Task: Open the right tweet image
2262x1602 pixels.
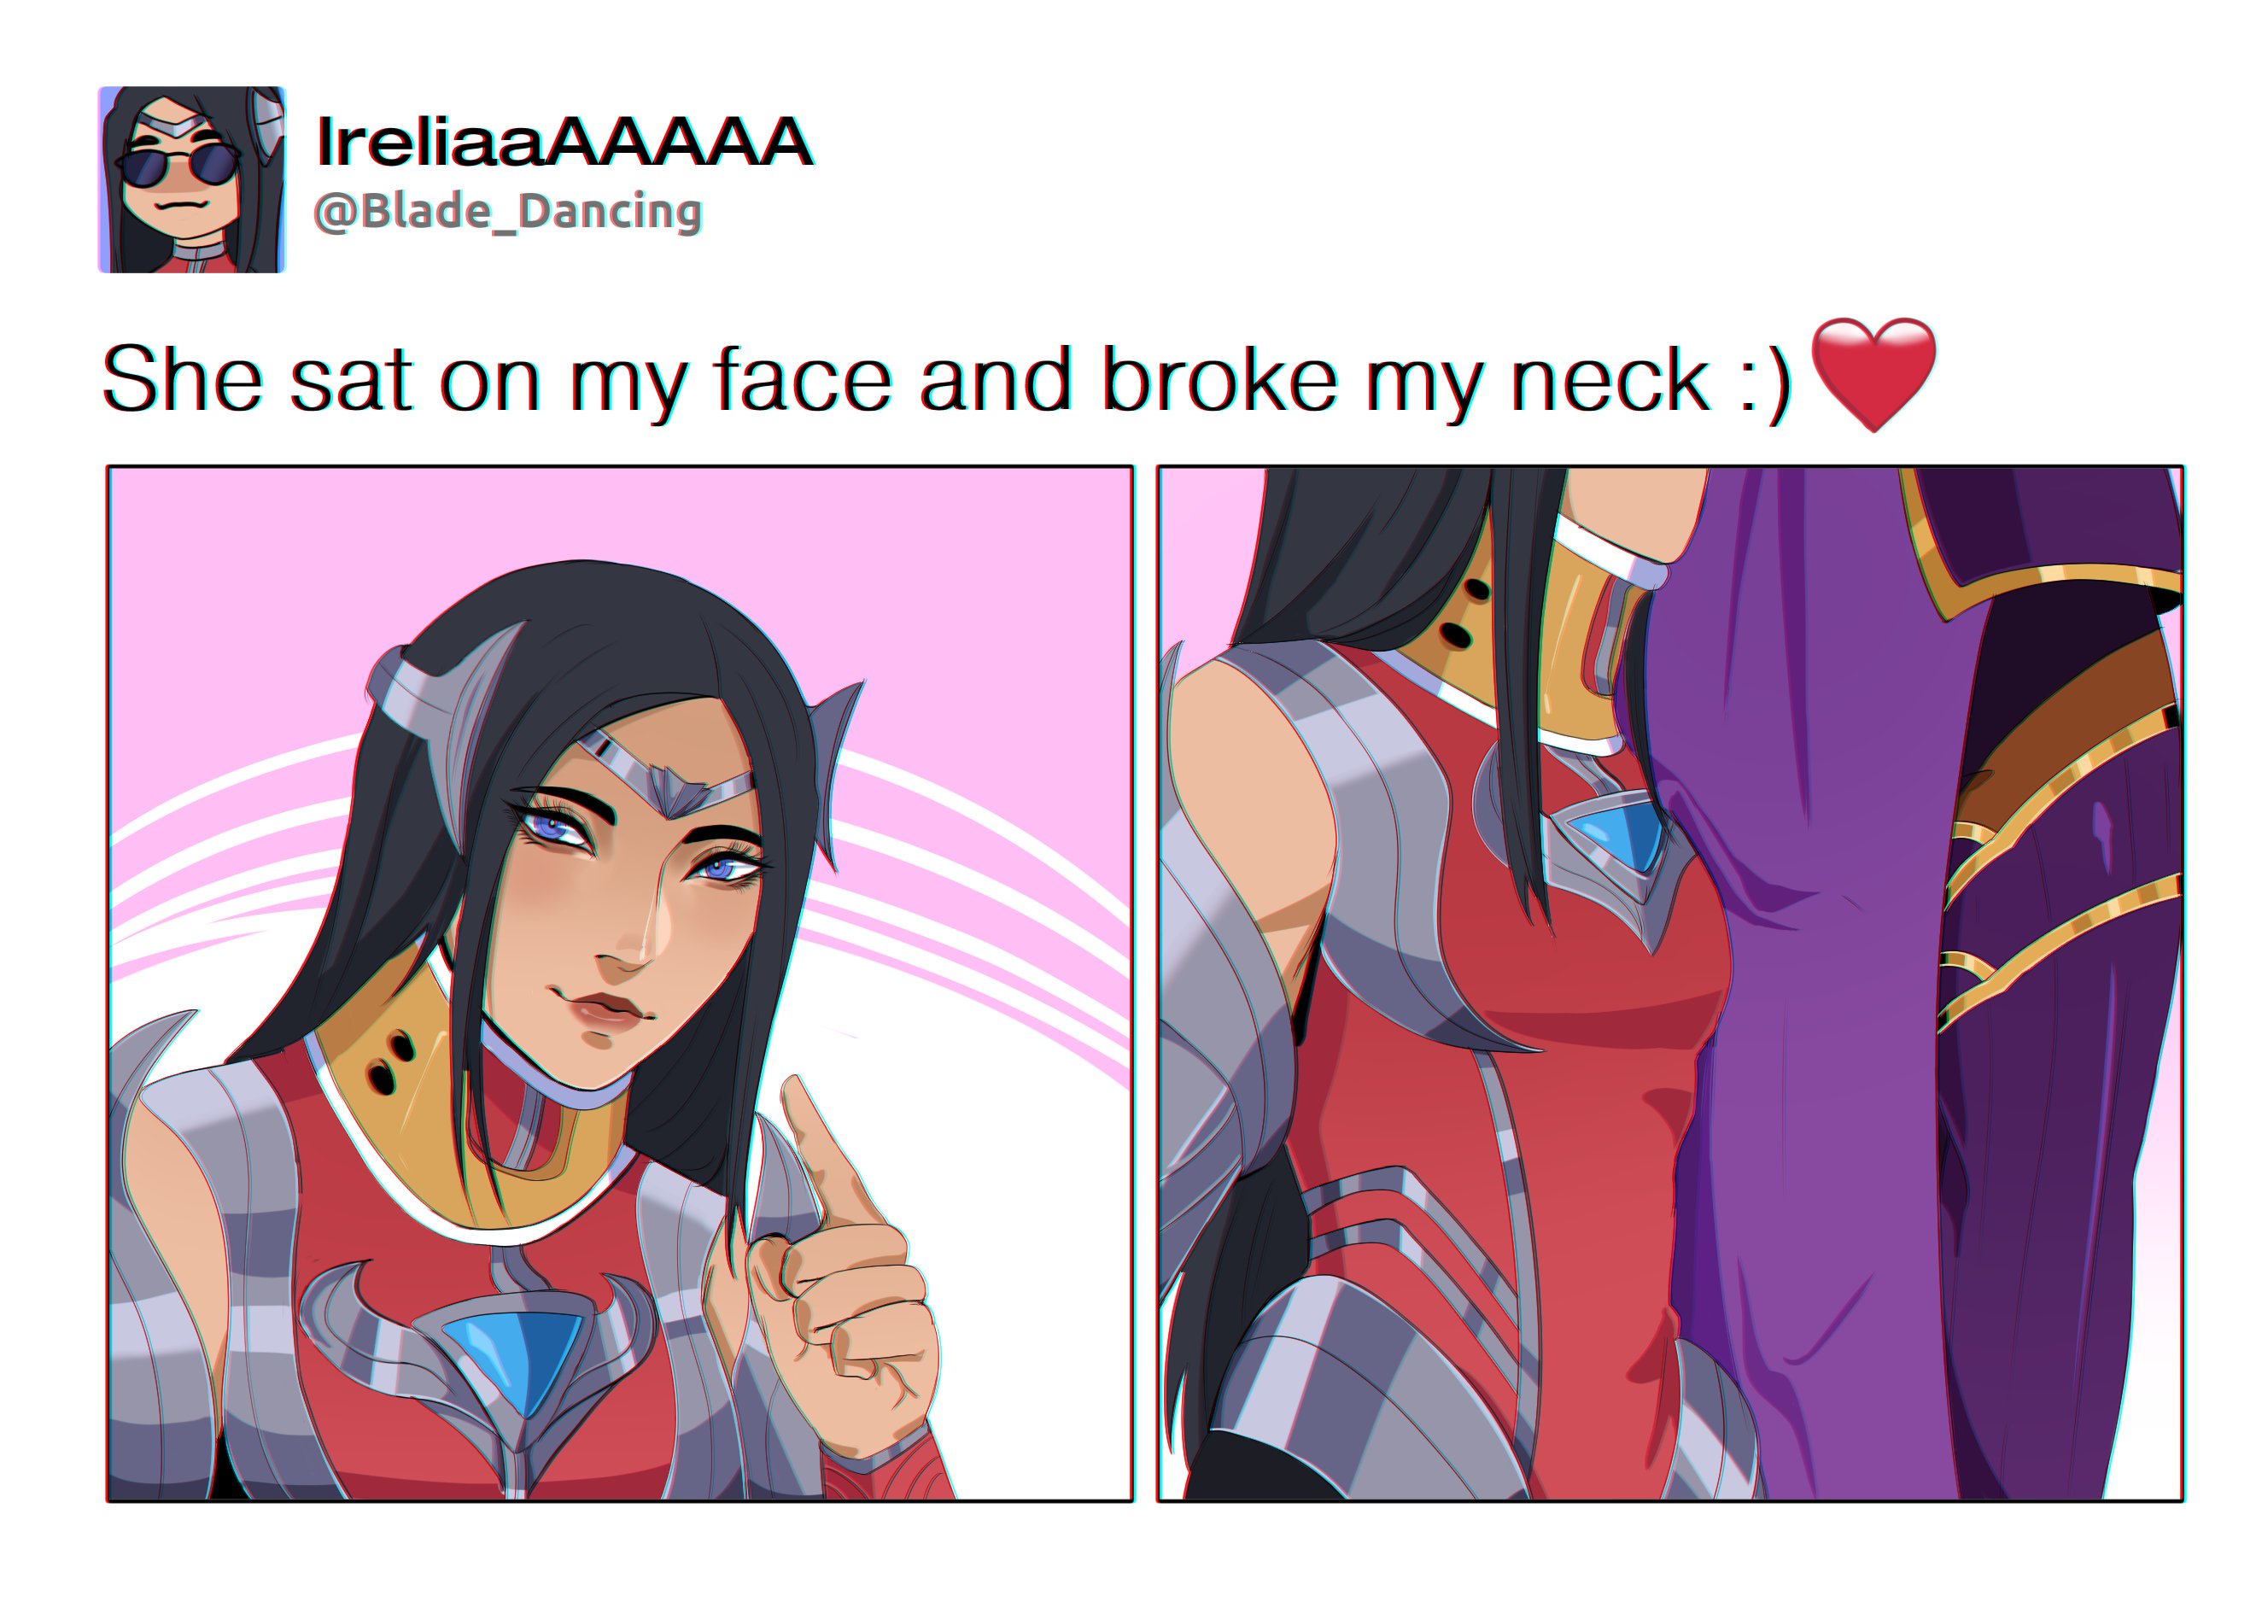Action: point(1669,984)
